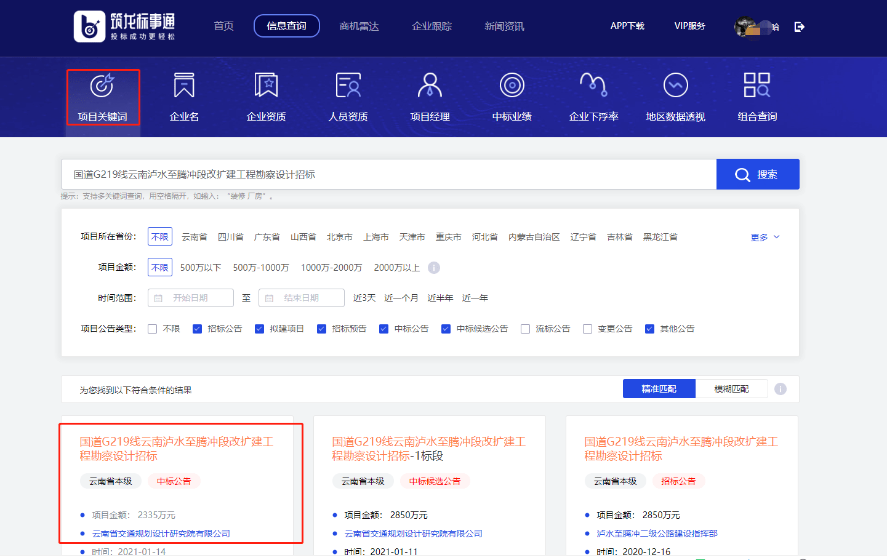Open the 商机雷达 menu item
The width and height of the screenshot is (887, 560).
(359, 26)
